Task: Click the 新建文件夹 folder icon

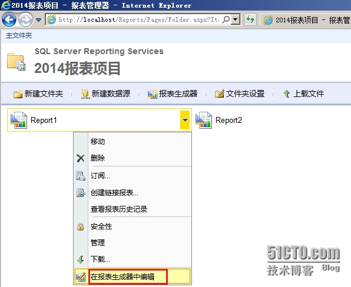Action: (x=18, y=94)
